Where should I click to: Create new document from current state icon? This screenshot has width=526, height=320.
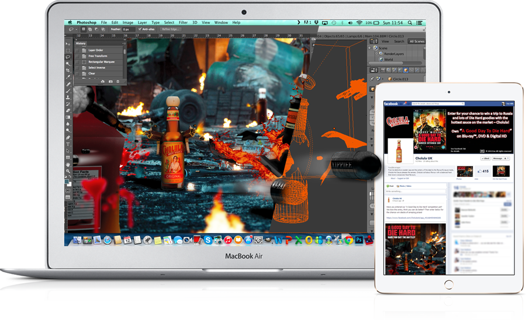pos(103,81)
